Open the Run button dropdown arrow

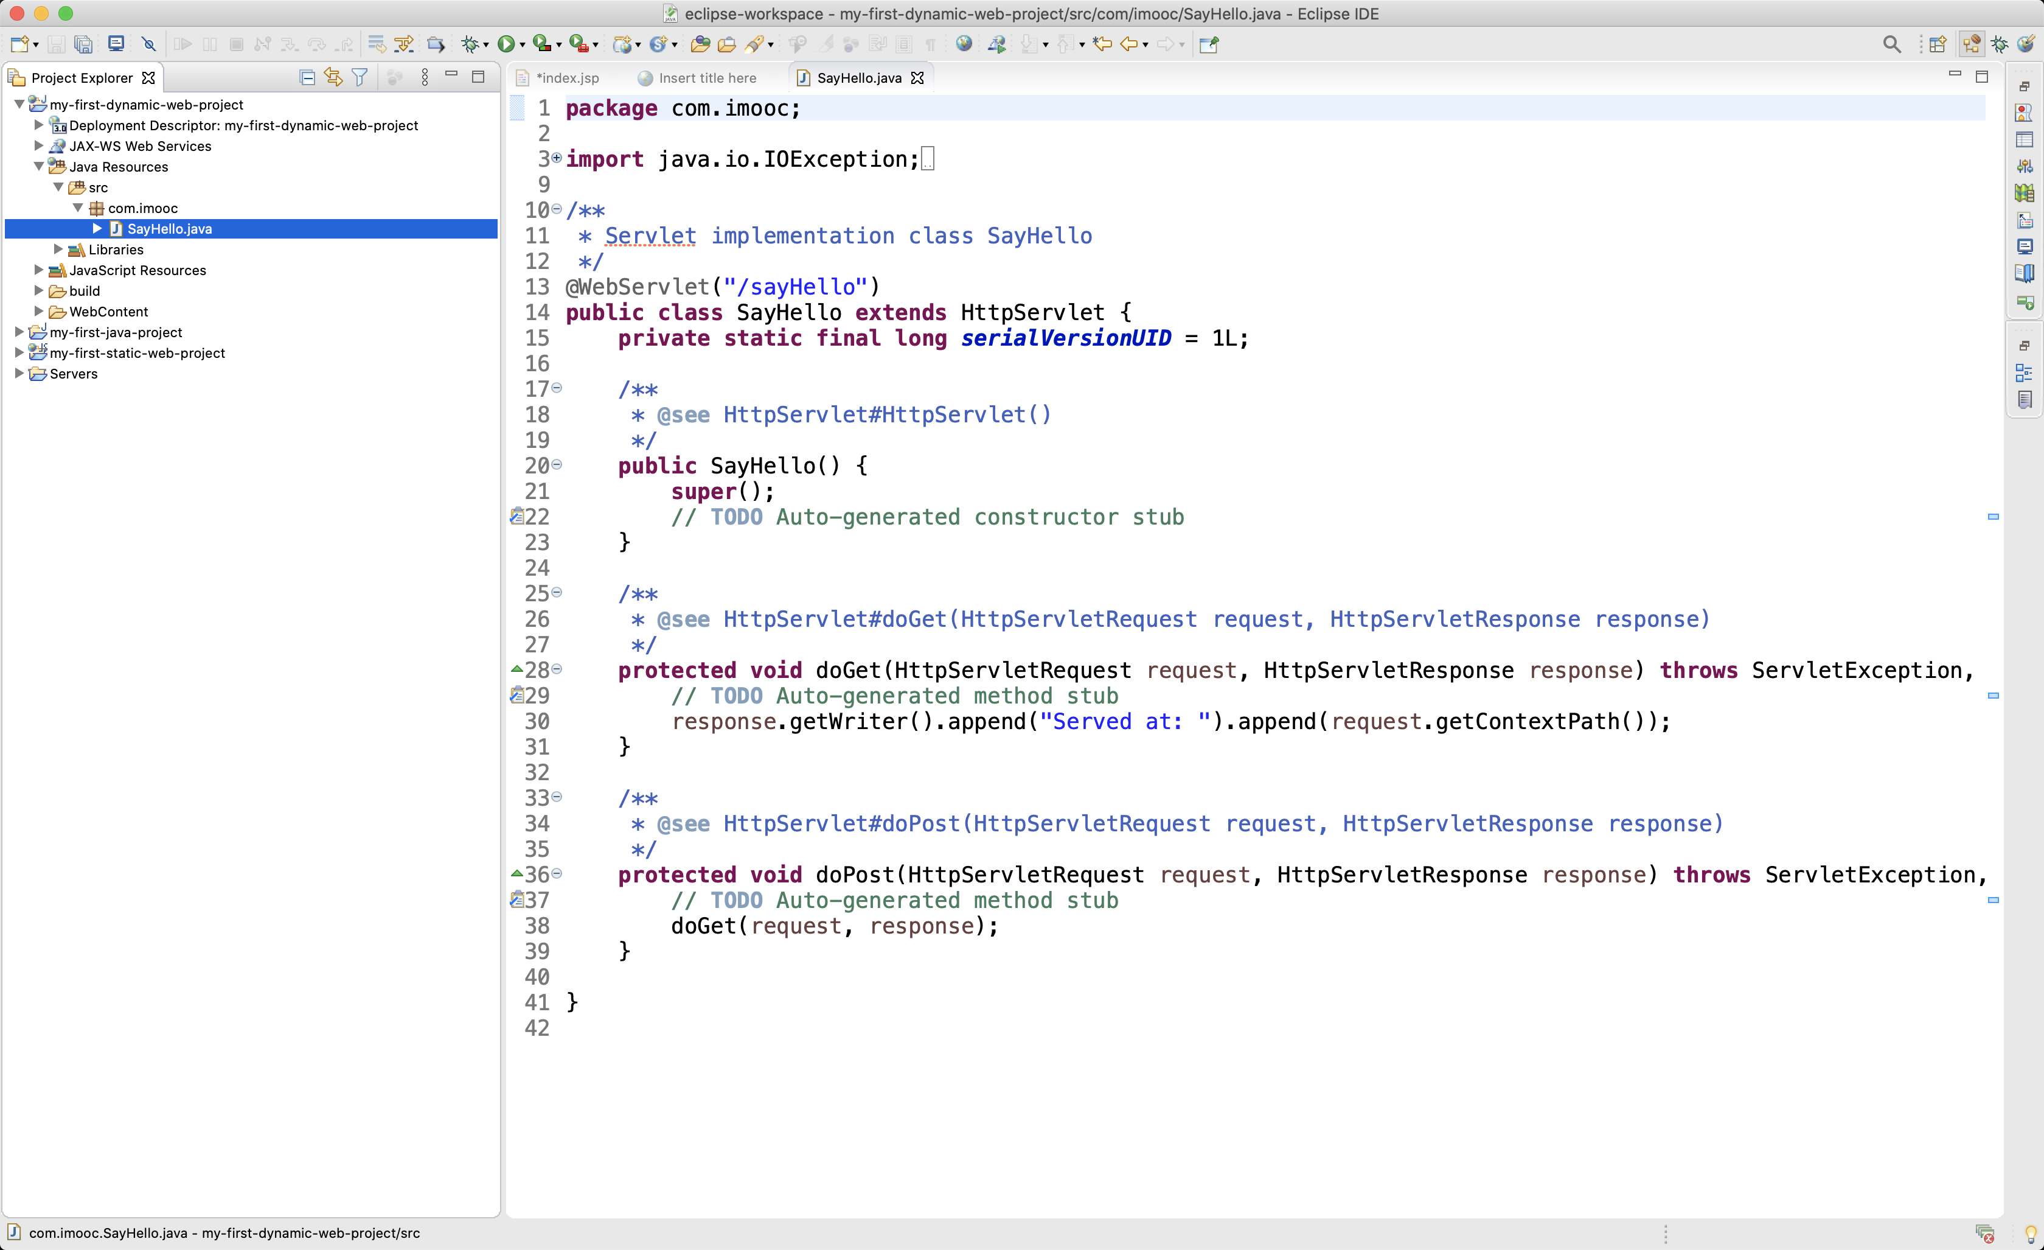(522, 46)
